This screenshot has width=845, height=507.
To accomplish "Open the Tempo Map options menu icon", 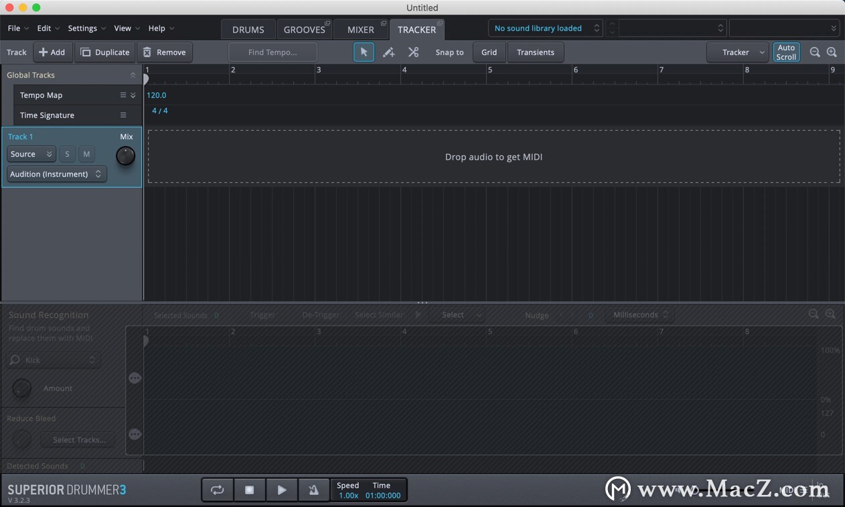I will [123, 95].
